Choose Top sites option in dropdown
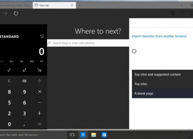193x139 pixels. 163,84
